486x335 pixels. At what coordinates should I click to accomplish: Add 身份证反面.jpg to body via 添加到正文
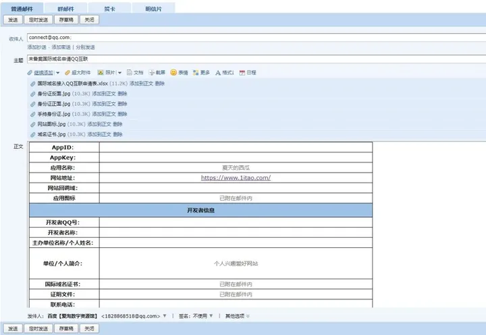click(104, 94)
